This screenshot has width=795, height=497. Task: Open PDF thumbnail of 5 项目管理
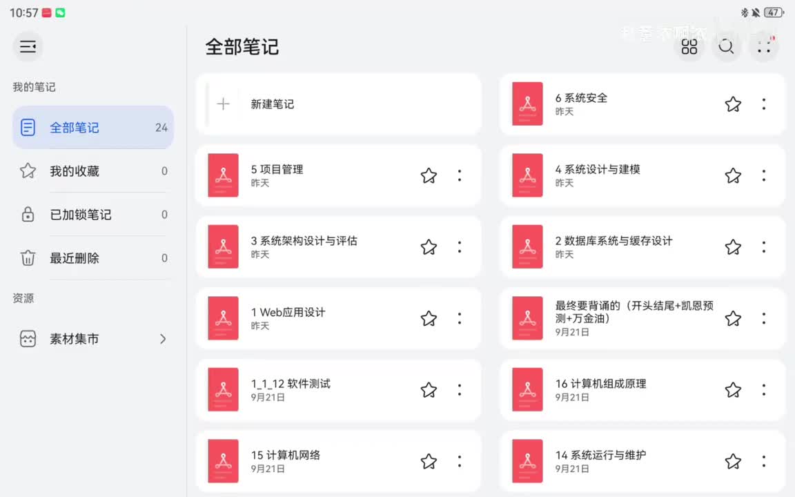pyautogui.click(x=223, y=175)
